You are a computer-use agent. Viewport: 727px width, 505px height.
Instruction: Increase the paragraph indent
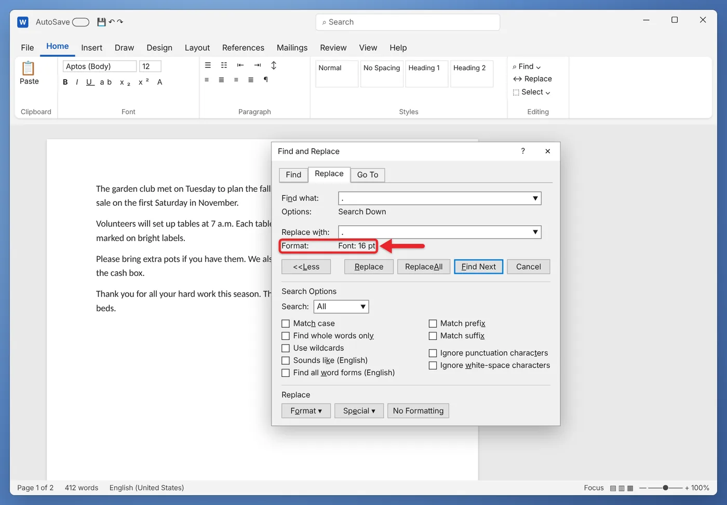258,65
